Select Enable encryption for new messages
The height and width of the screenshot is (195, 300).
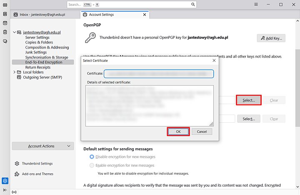coord(92,165)
